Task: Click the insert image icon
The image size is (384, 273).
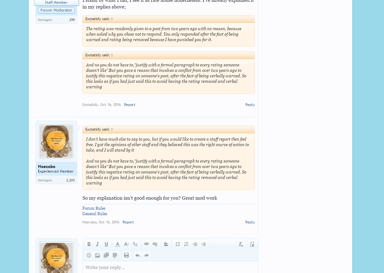Action: tap(98, 255)
